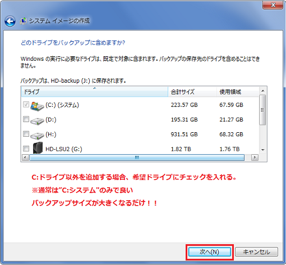
Task: Sort by the ドライブ column header
Action: (95, 92)
